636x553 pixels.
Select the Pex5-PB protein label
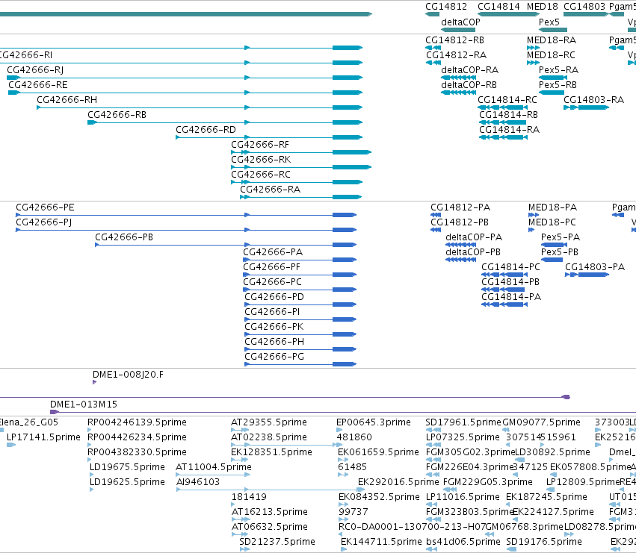tap(560, 253)
